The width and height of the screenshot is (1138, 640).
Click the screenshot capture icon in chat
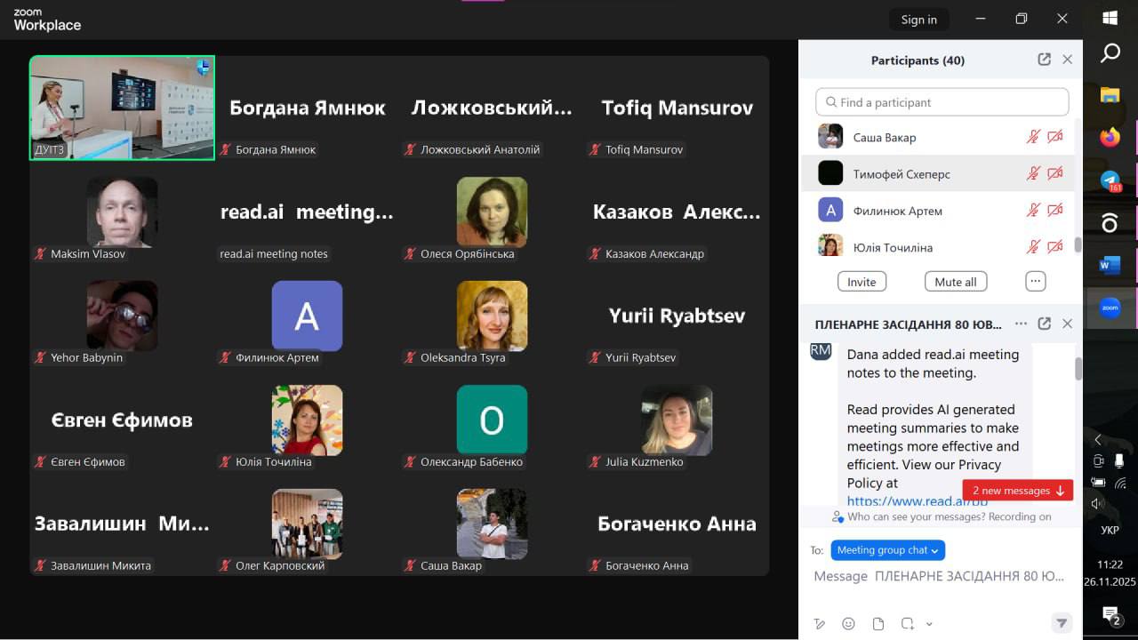point(907,623)
